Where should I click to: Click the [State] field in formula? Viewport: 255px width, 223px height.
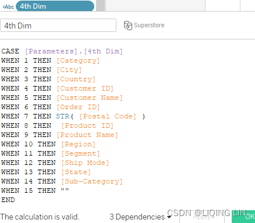(76, 172)
